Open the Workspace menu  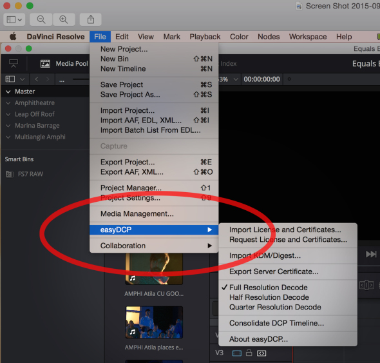coord(308,37)
